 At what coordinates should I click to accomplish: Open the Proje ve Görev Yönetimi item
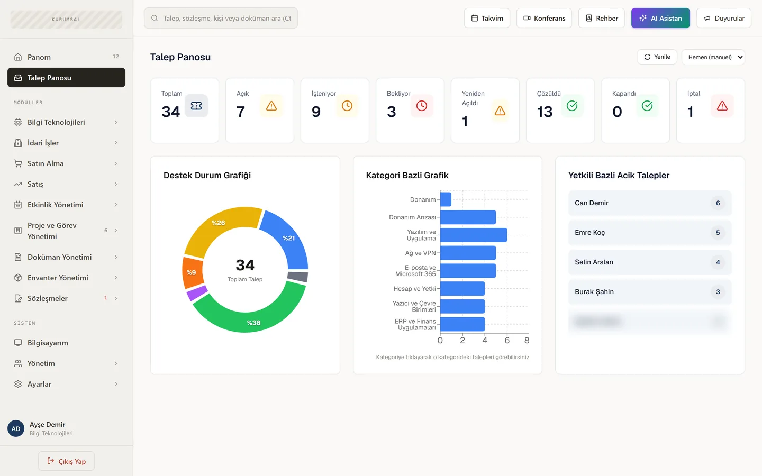point(66,231)
